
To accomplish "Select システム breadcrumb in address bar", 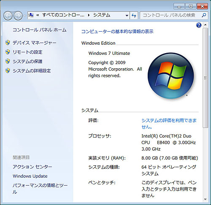I will click(x=102, y=15).
